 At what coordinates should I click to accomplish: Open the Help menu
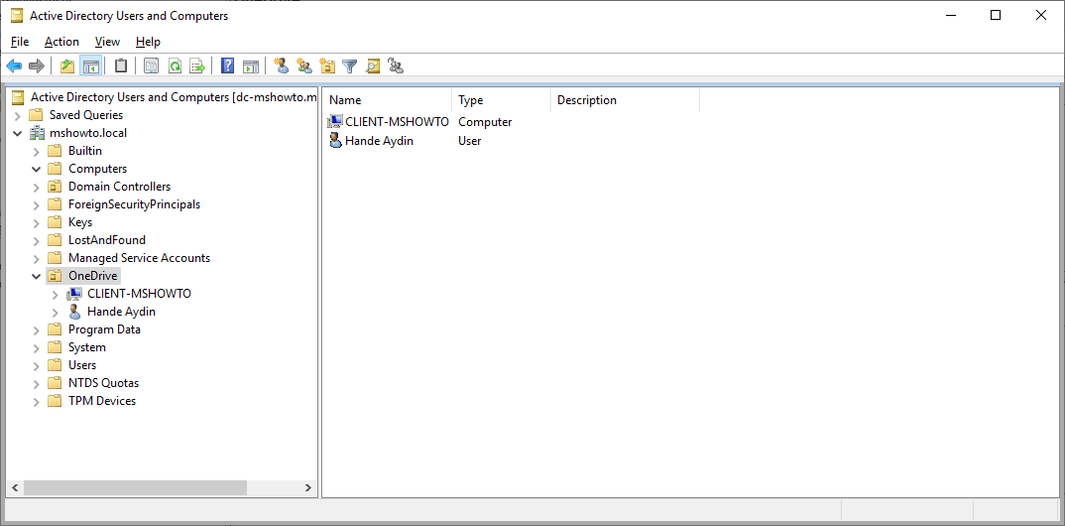click(x=148, y=42)
